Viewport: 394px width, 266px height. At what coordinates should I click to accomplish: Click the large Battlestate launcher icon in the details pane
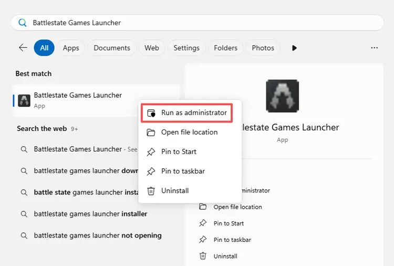point(283,96)
